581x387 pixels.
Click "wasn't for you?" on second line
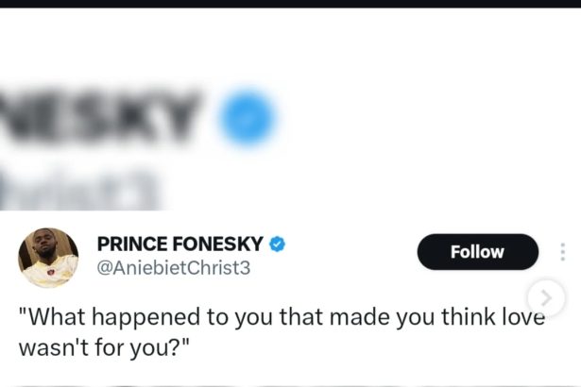105,345
